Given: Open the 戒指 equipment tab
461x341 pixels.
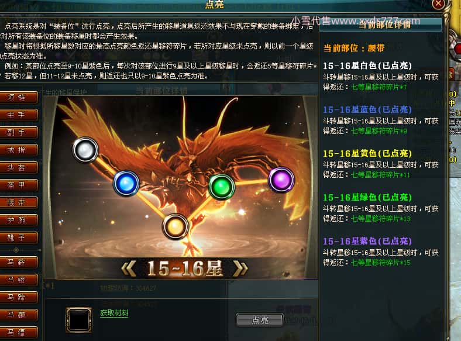Looking at the screenshot, I should 19,150.
